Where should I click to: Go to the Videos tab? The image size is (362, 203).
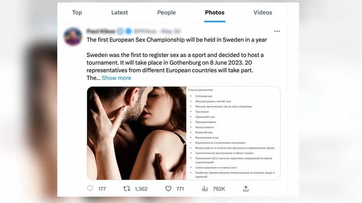(x=263, y=12)
